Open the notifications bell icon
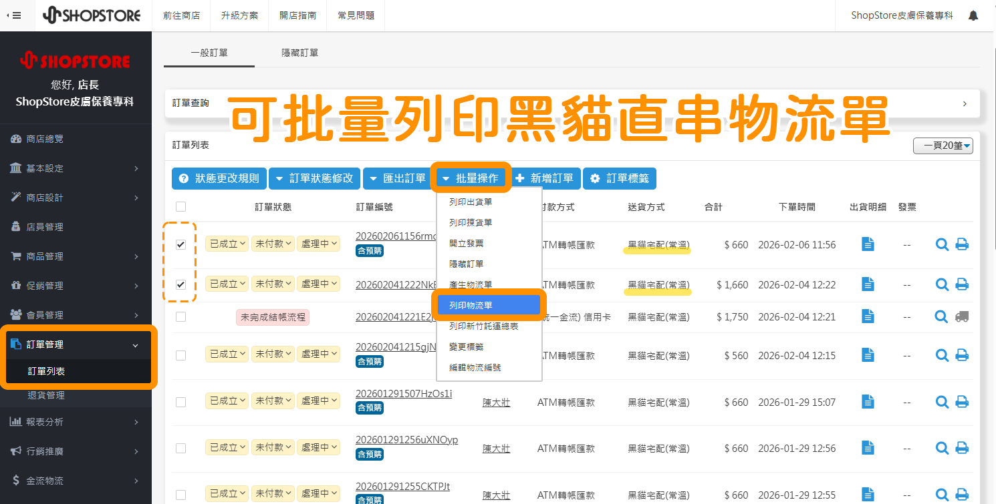This screenshot has height=504, width=996. [973, 15]
